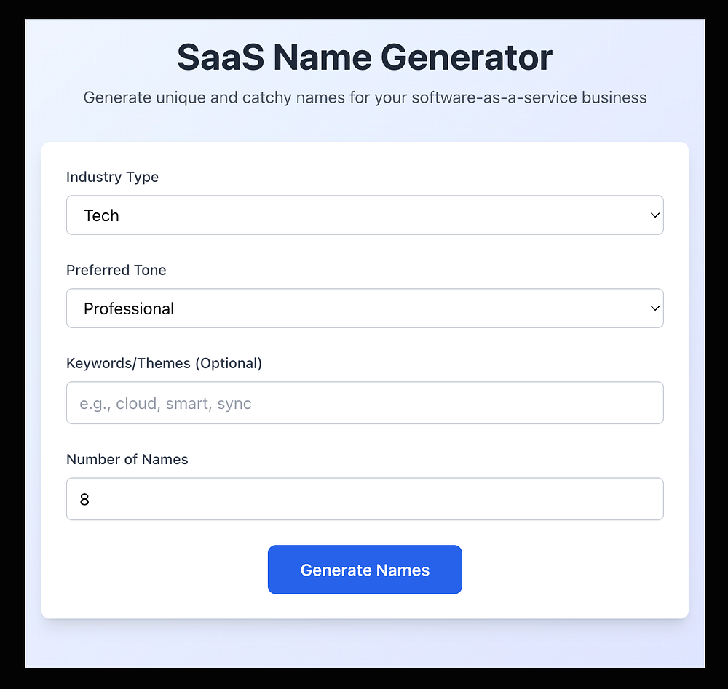728x689 pixels.
Task: Click the value 8 in number field
Action: (84, 500)
